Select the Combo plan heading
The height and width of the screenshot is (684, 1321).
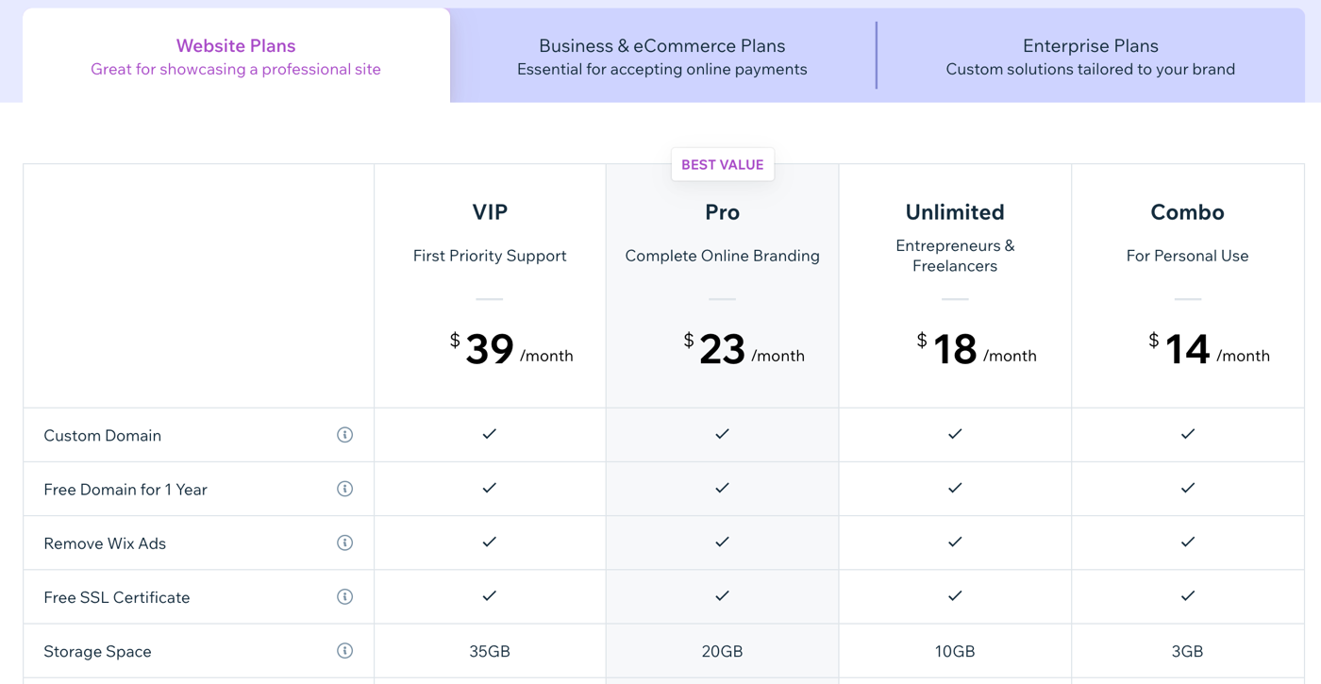click(1187, 212)
